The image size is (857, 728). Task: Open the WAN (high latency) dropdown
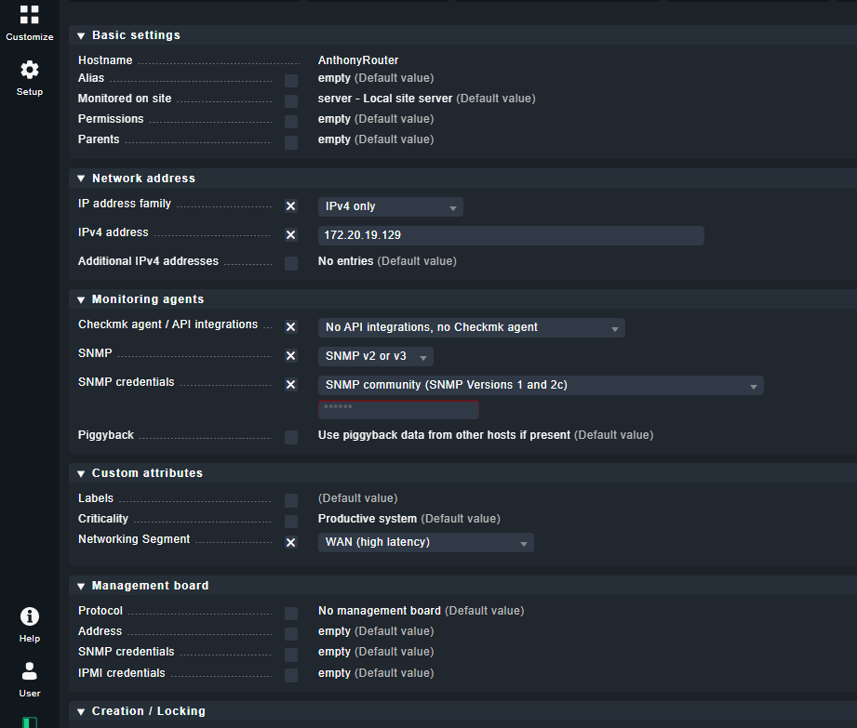coord(425,543)
